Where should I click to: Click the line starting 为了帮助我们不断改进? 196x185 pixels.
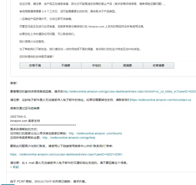pyautogui.click(x=80, y=49)
